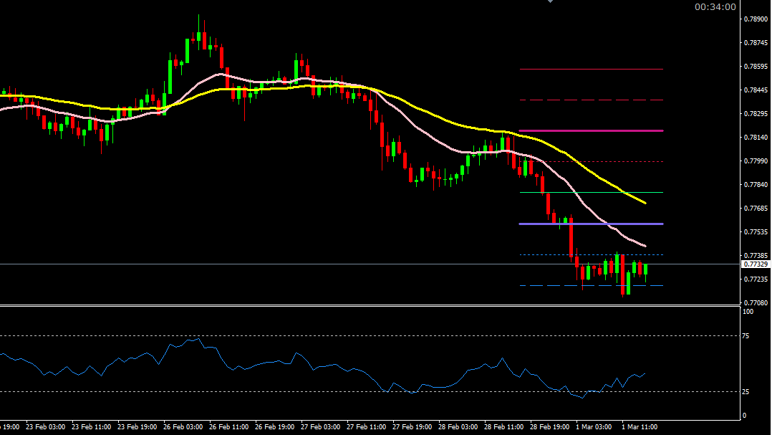
Task: Click the 26 Feb 03:00 time label
Action: pos(183,427)
